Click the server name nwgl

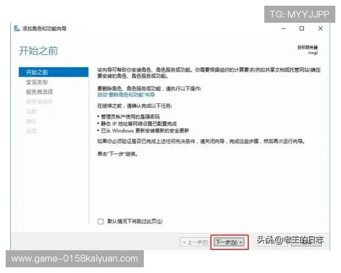pyautogui.click(x=313, y=53)
